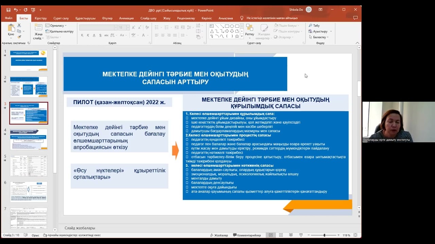Collapse the ribbon with the chevron
435x244 pixels.
coord(358,43)
